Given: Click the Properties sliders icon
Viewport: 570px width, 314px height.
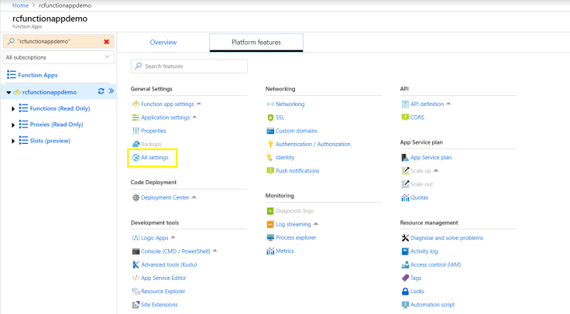Looking at the screenshot, I should (x=136, y=131).
